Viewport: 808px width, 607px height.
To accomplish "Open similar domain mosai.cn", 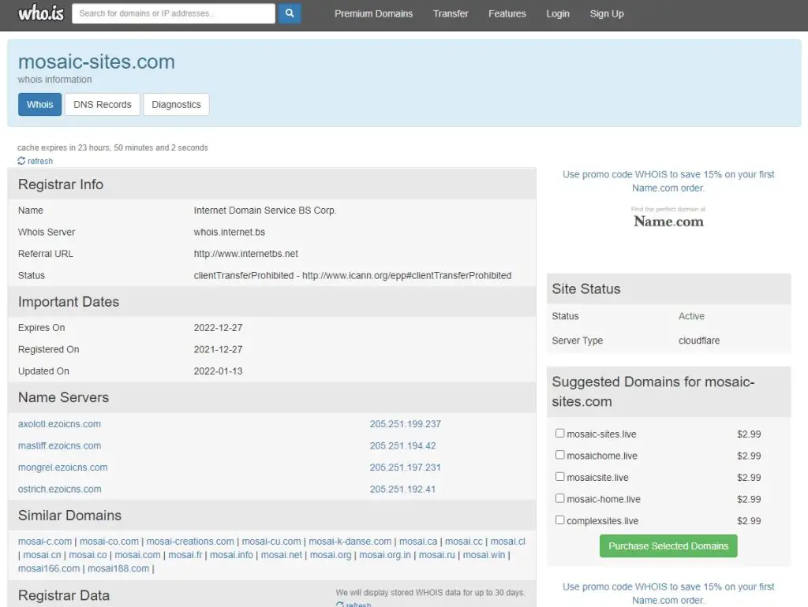I will tap(42, 554).
